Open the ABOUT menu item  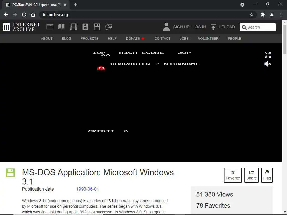coord(47,39)
